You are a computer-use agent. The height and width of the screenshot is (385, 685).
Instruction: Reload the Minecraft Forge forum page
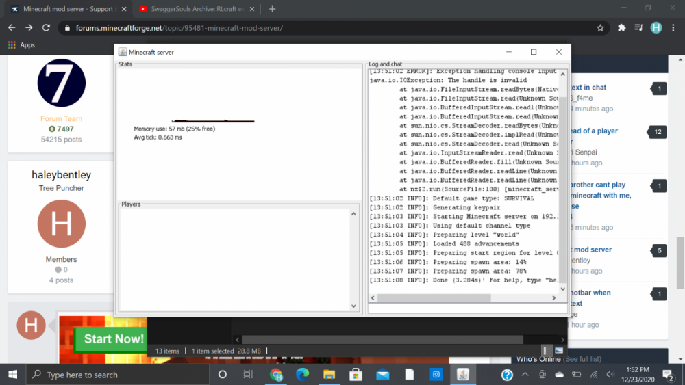pos(46,28)
